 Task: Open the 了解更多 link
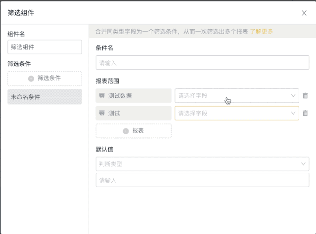point(262,32)
